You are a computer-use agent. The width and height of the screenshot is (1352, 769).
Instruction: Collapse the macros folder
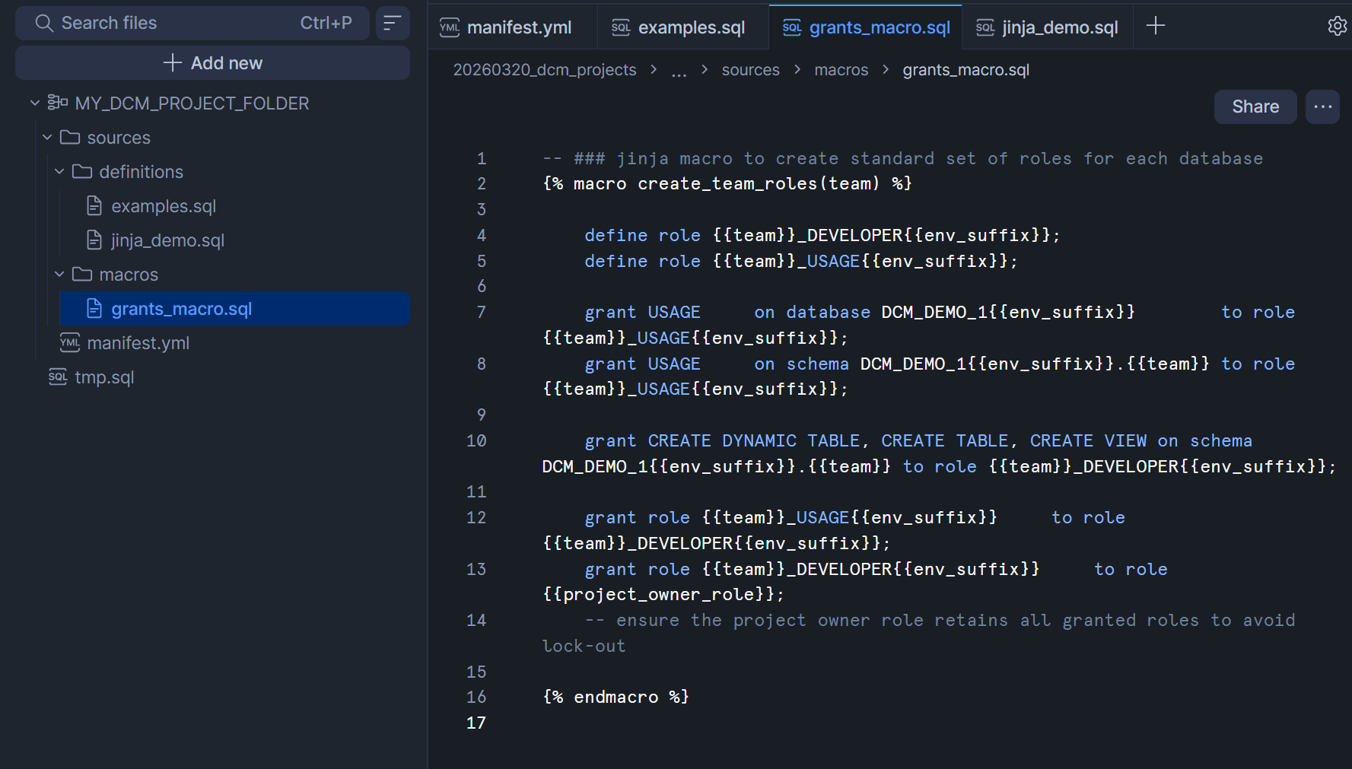59,275
